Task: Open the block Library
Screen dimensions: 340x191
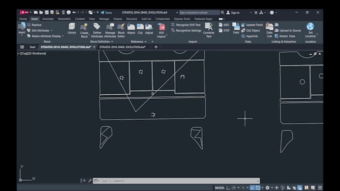Action: pyautogui.click(x=72, y=28)
